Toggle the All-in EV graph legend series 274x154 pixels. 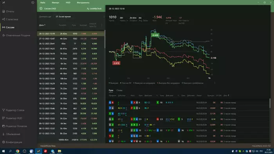click(x=126, y=83)
